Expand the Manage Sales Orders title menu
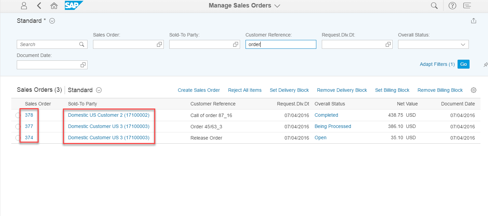The height and width of the screenshot is (216, 488). [x=277, y=6]
